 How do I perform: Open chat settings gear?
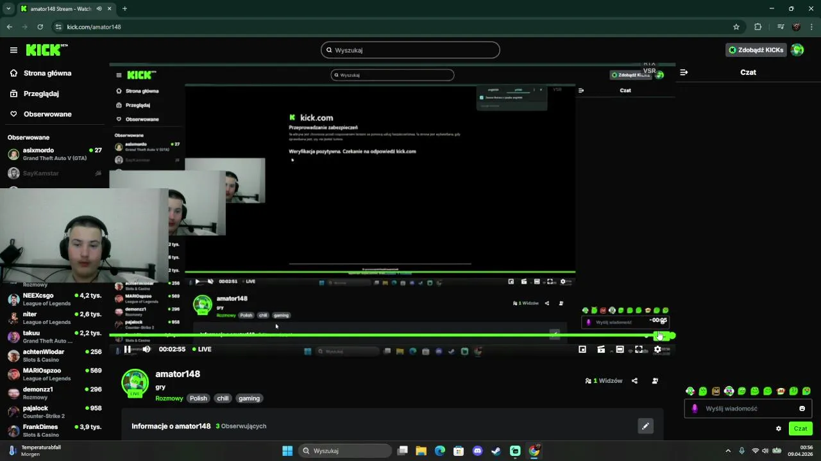click(779, 428)
